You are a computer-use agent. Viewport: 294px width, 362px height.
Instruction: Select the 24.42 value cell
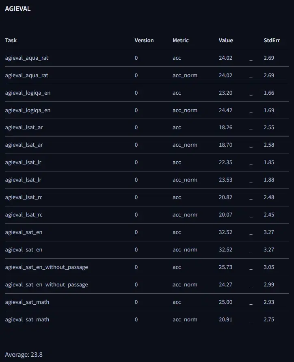coord(225,110)
